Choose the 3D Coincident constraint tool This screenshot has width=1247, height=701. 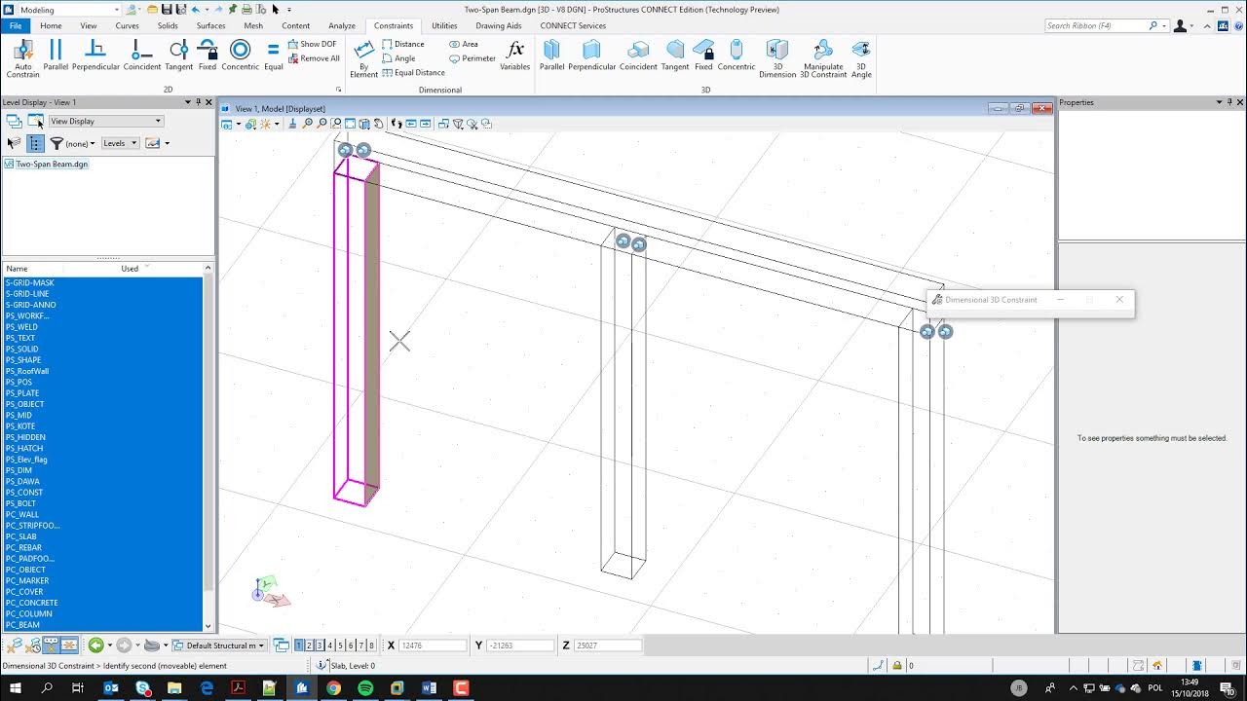pos(638,56)
